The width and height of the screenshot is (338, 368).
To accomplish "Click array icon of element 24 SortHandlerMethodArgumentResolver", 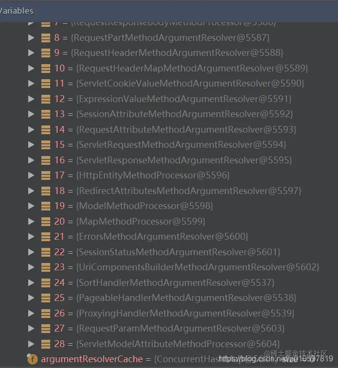I will click(x=46, y=282).
